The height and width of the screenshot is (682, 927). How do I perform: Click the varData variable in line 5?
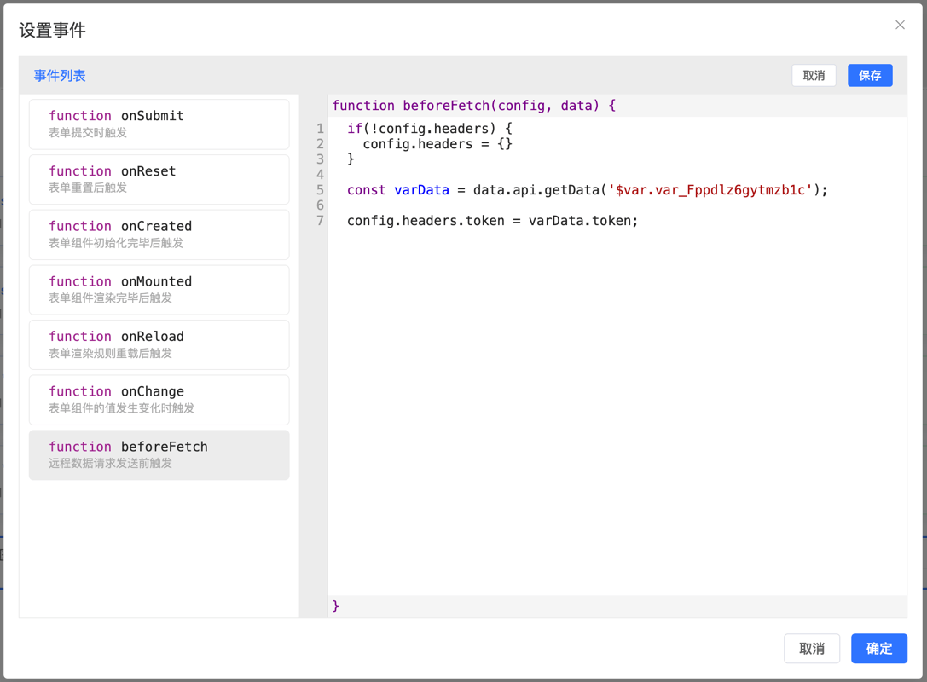point(421,190)
